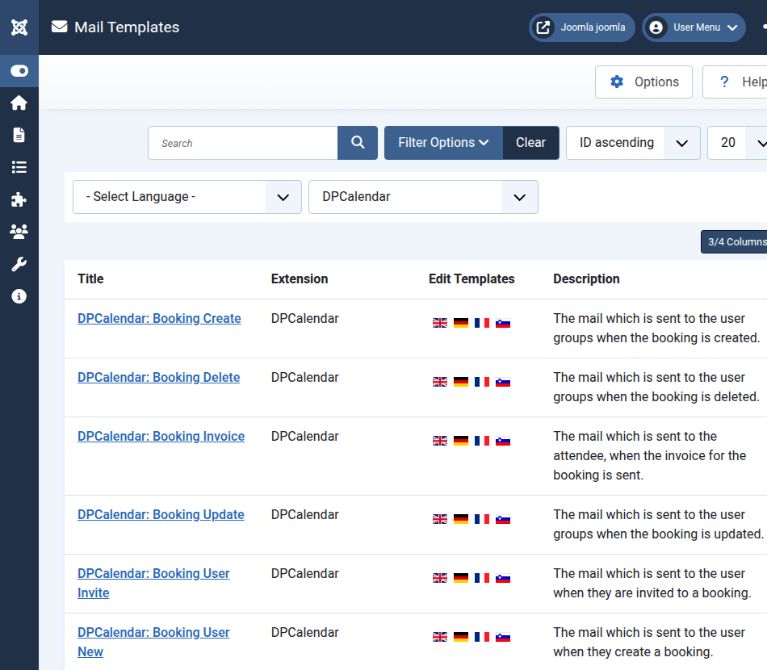This screenshot has height=670, width=767.
Task: Expand the Filter Options panel
Action: [443, 143]
